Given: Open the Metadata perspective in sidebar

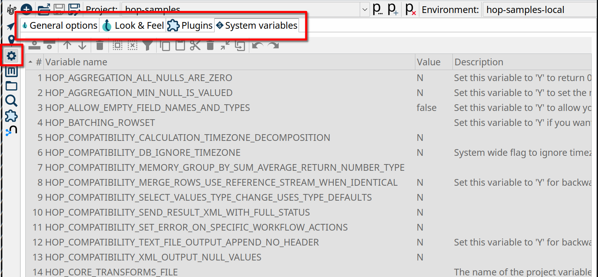Looking at the screenshot, I should click(x=11, y=71).
